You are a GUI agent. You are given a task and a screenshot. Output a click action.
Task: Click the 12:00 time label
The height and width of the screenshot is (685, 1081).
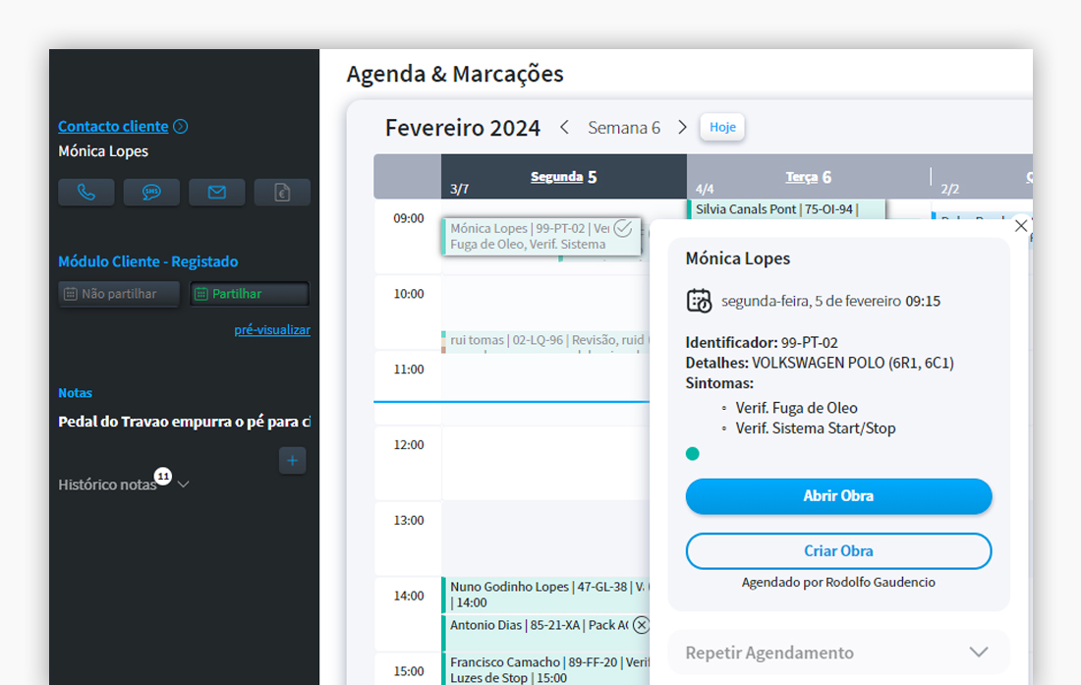tap(409, 445)
